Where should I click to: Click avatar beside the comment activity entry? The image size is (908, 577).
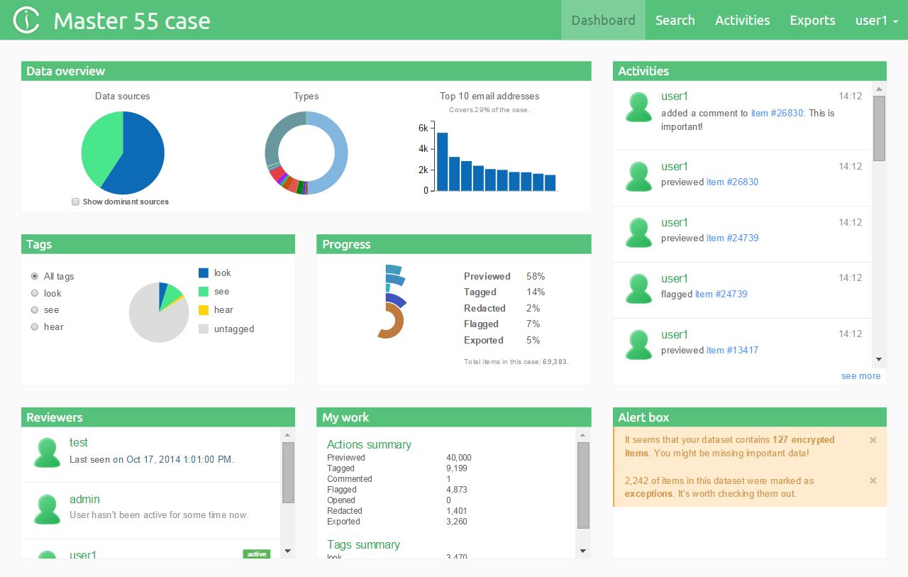[638, 107]
